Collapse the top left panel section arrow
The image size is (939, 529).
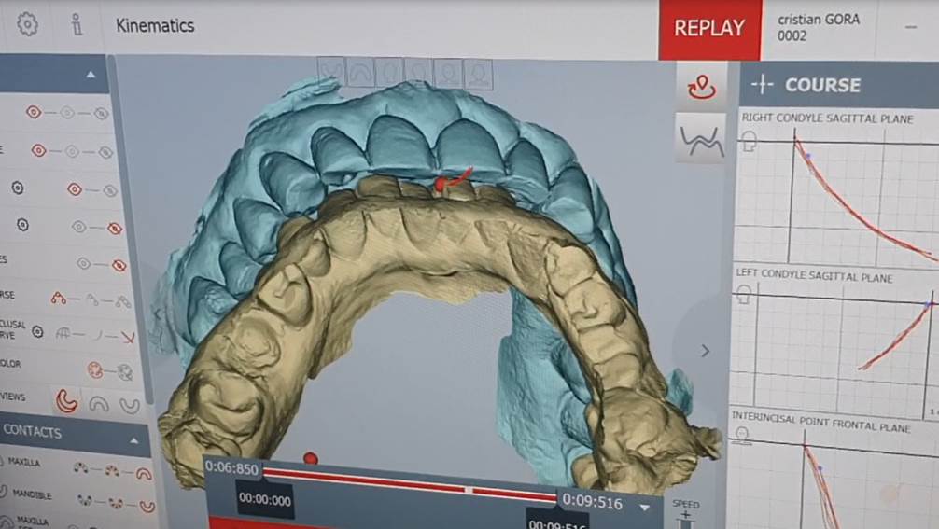91,75
